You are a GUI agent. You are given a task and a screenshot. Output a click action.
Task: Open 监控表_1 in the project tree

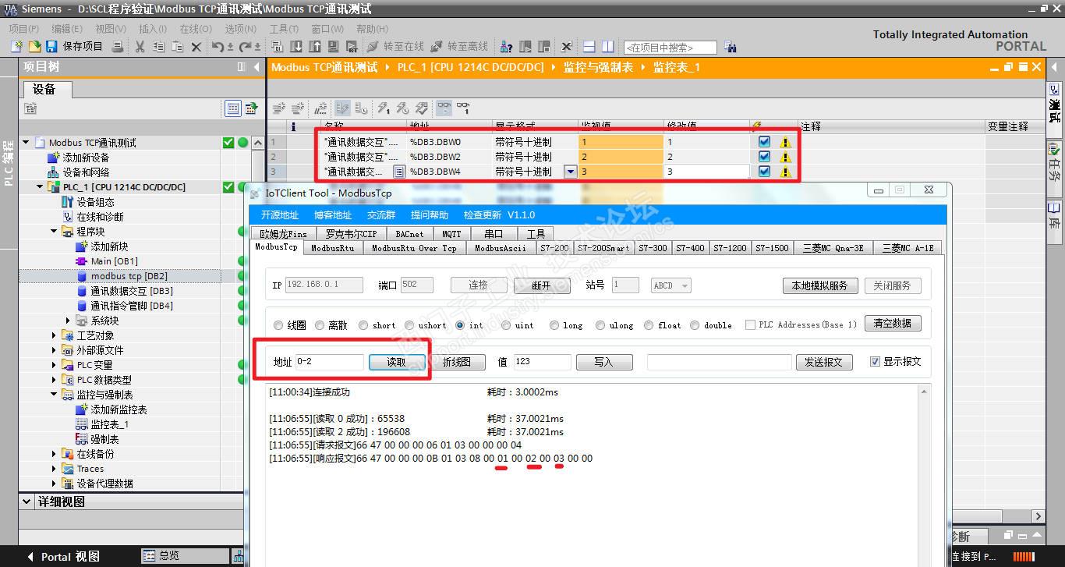(110, 424)
